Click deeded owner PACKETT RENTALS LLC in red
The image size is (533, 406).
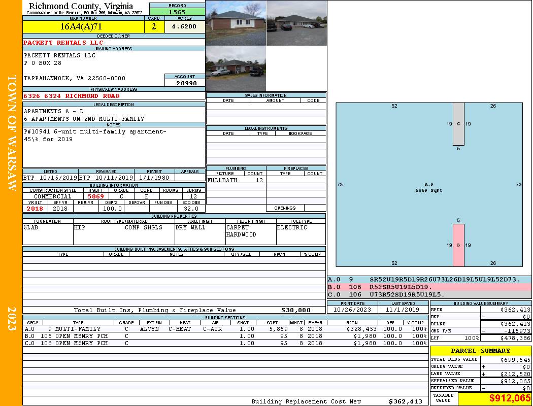63,43
